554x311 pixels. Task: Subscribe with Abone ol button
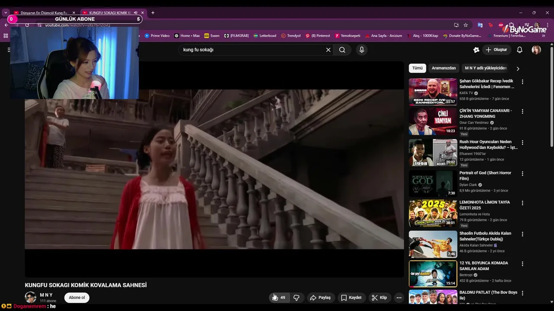coord(77,298)
